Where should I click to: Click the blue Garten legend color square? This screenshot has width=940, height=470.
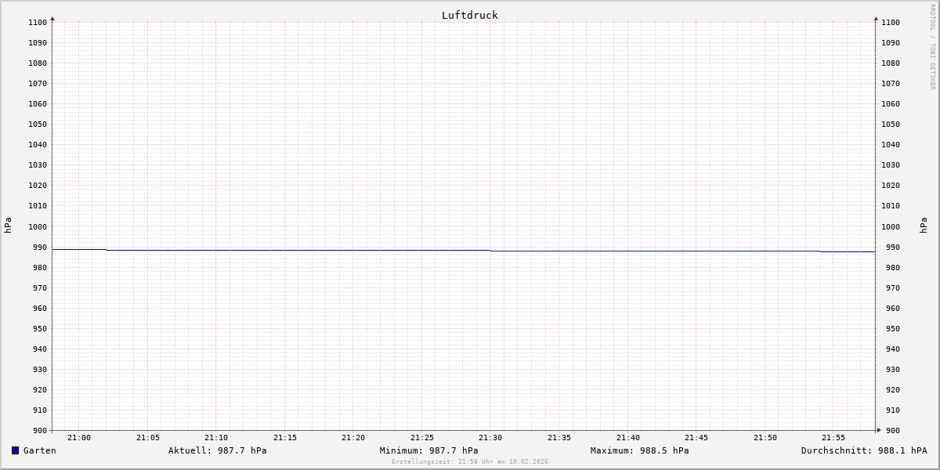click(x=15, y=450)
